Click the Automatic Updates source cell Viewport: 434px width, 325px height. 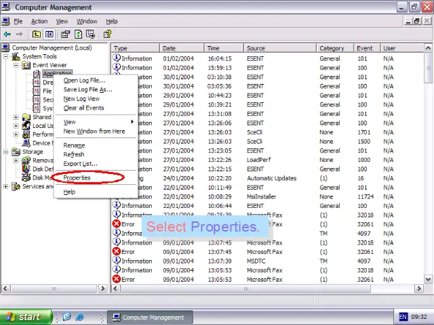pos(271,178)
